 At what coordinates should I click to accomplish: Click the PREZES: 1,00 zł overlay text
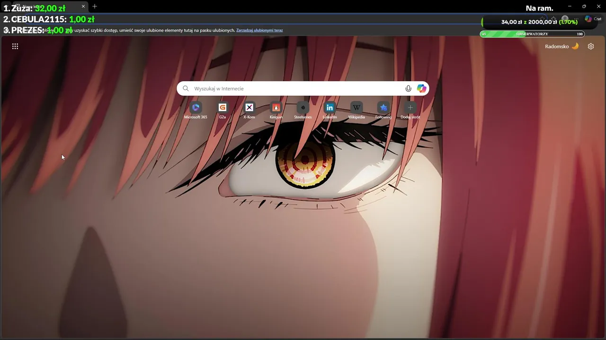pyautogui.click(x=38, y=30)
